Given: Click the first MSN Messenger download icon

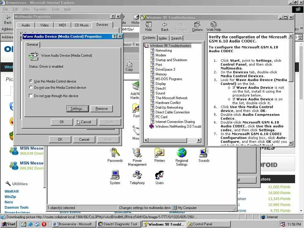Looking at the screenshot, I should 14,151.
